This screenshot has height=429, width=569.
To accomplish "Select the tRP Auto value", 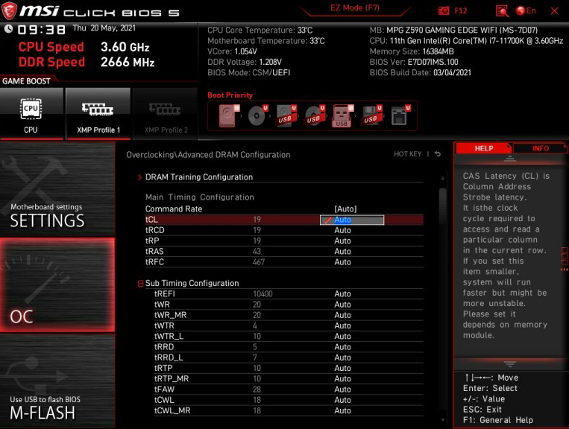I will point(342,241).
